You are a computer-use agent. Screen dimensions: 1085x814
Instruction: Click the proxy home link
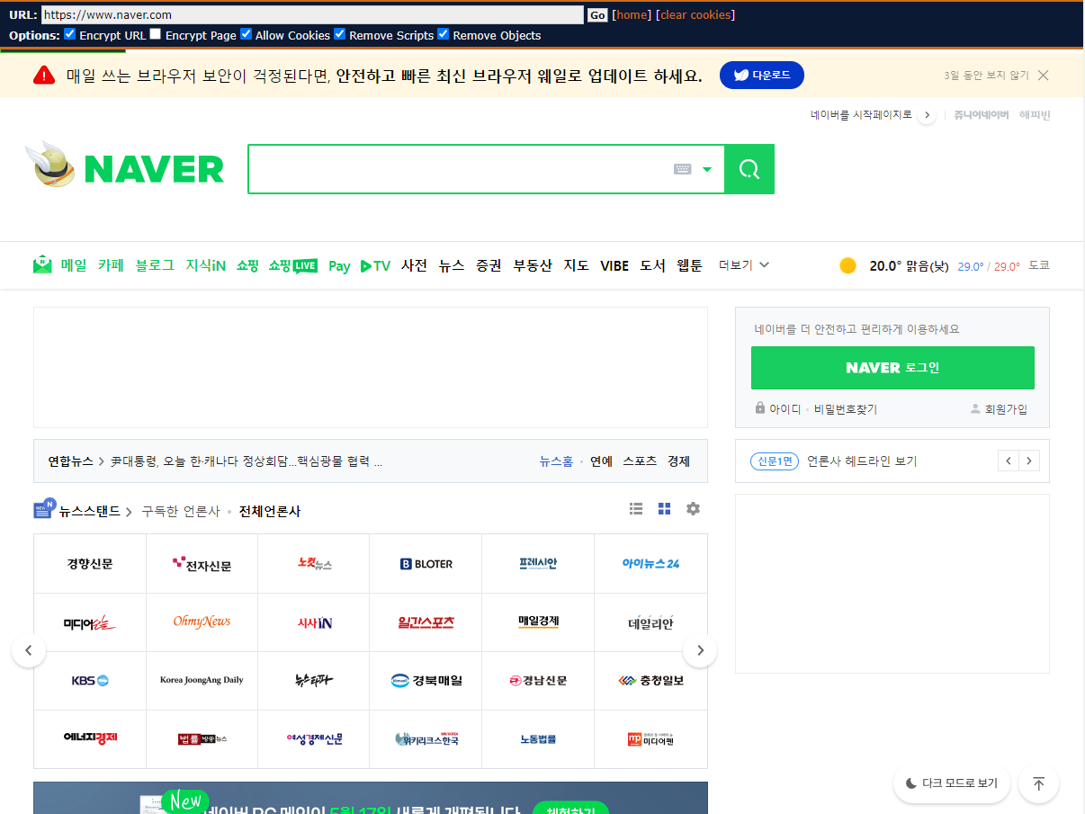(x=632, y=14)
